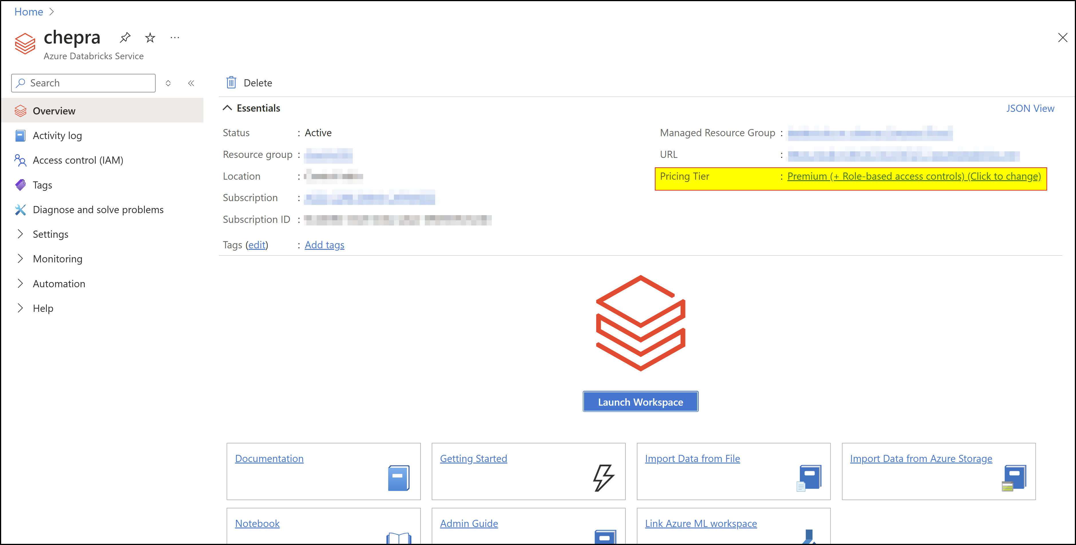The height and width of the screenshot is (545, 1076).
Task: Open Access control (IAM) settings
Action: [x=78, y=160]
